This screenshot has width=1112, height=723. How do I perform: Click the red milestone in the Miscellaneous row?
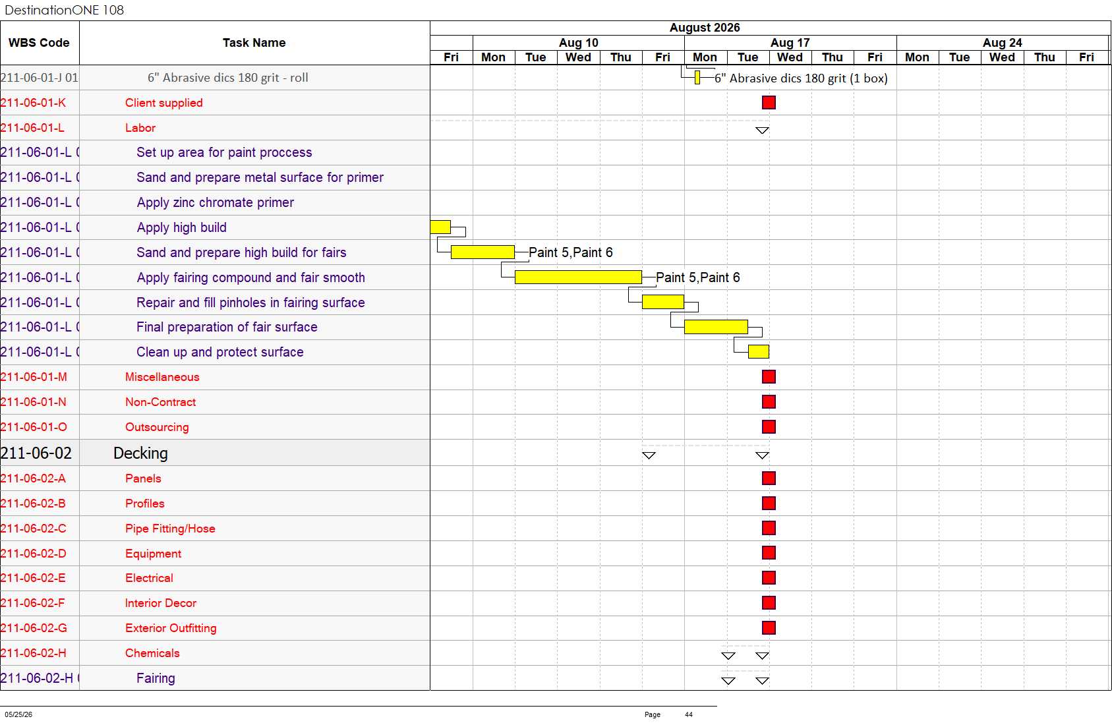coord(769,376)
